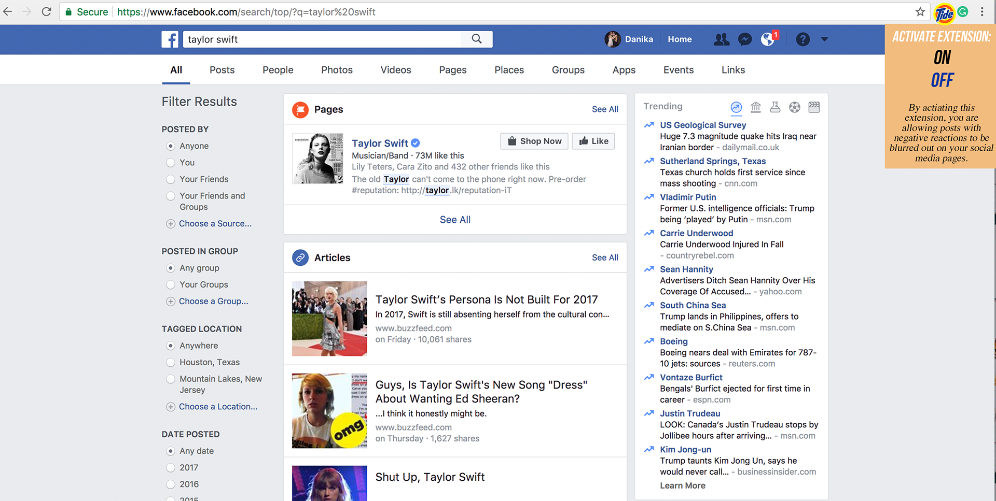Select the Houston, Texas location option
The height and width of the screenshot is (501, 996).
171,362
